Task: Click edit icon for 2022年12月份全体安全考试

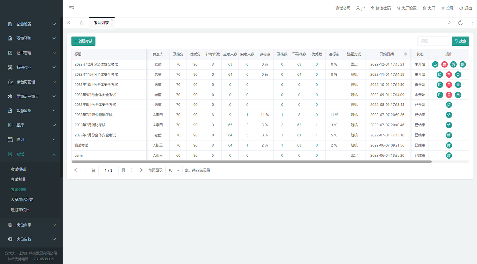Action: point(435,64)
